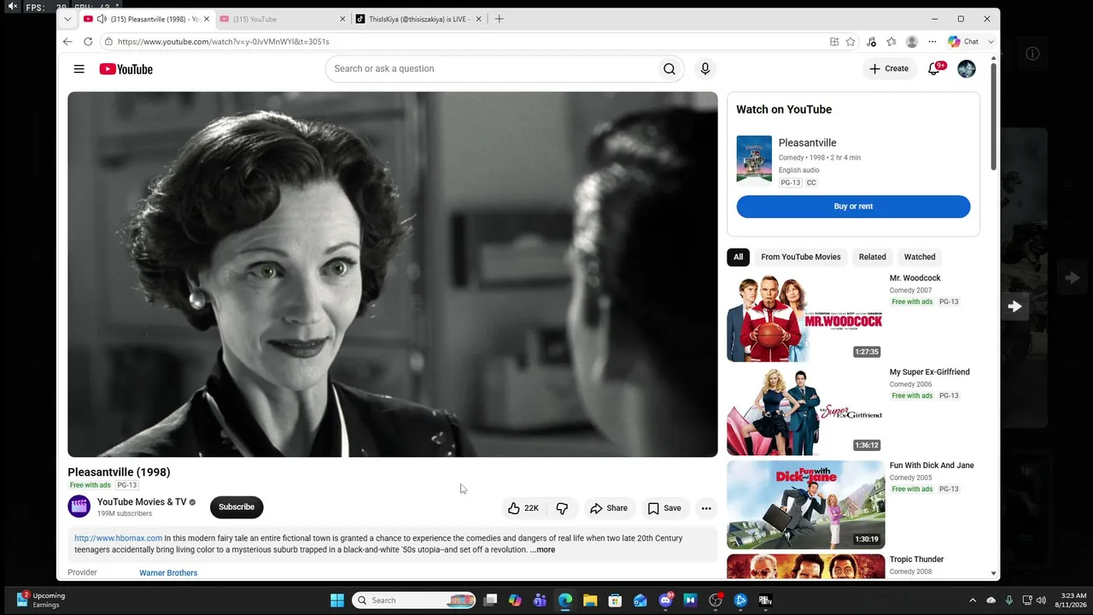Viewport: 1093px width, 615px height.
Task: Click the search magnifier button
Action: 669,69
